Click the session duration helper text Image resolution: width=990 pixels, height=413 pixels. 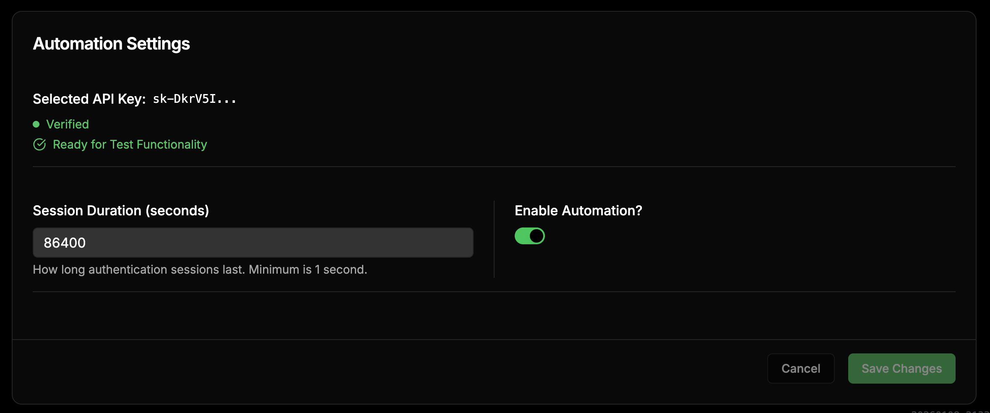(200, 269)
